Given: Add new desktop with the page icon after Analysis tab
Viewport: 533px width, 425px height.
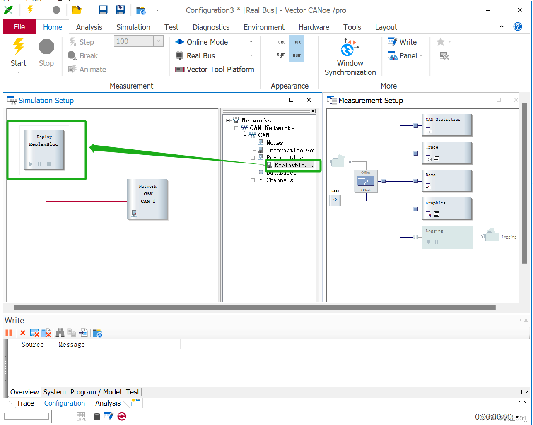Looking at the screenshot, I should click(136, 403).
